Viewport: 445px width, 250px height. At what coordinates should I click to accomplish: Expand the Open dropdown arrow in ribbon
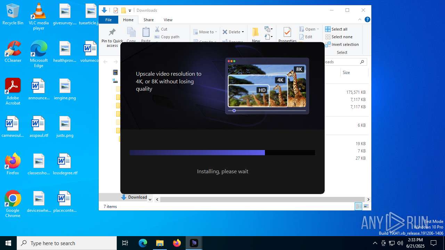click(318, 29)
